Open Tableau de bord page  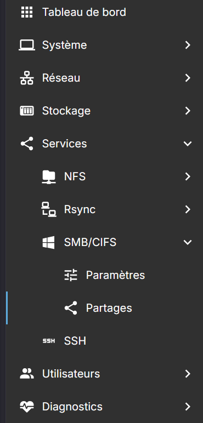(x=84, y=12)
